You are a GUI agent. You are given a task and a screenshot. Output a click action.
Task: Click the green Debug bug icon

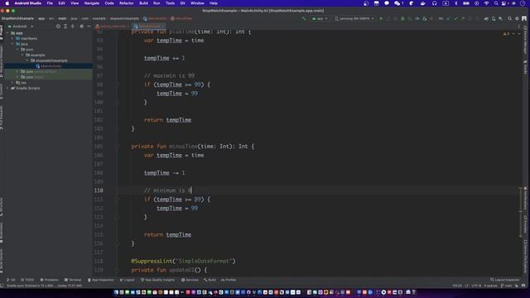coord(402,18)
